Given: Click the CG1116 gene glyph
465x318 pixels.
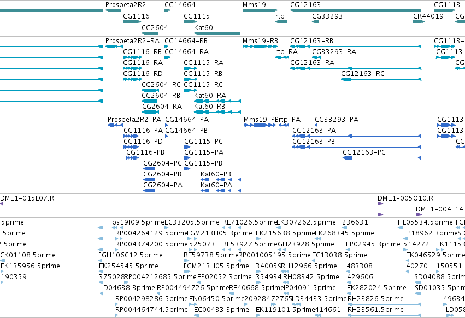Looking at the screenshot, I should (x=132, y=22).
